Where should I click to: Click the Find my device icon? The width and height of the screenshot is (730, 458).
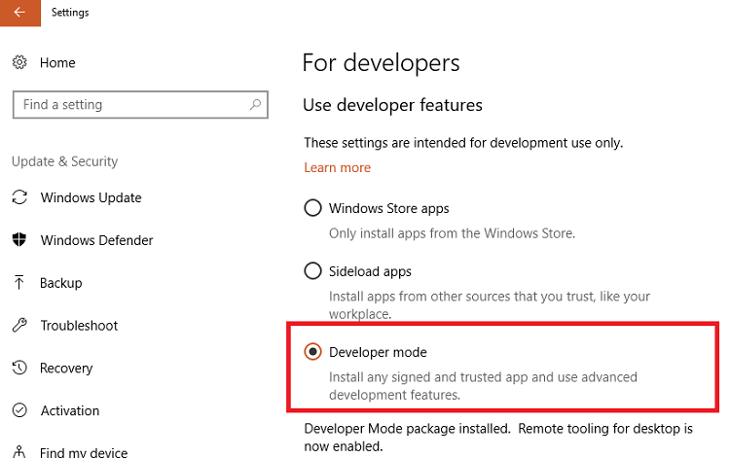click(19, 452)
